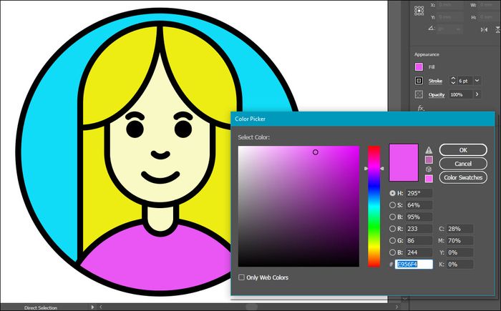This screenshot has width=501, height=311.
Task: Click the K 0% black field
Action: [459, 265]
